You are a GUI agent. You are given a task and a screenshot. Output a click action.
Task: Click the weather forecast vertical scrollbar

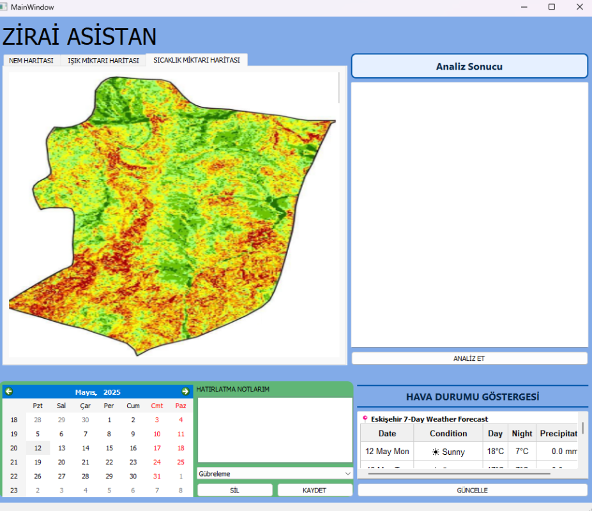click(x=582, y=428)
